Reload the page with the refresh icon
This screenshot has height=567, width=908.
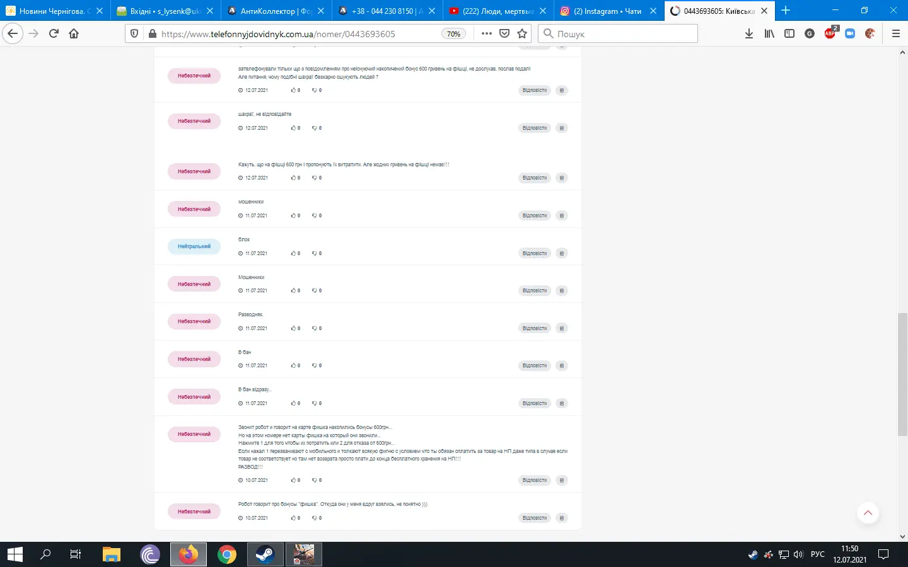(54, 33)
